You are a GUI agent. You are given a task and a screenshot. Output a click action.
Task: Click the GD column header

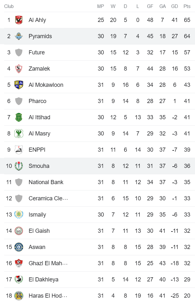pyautogui.click(x=175, y=6)
